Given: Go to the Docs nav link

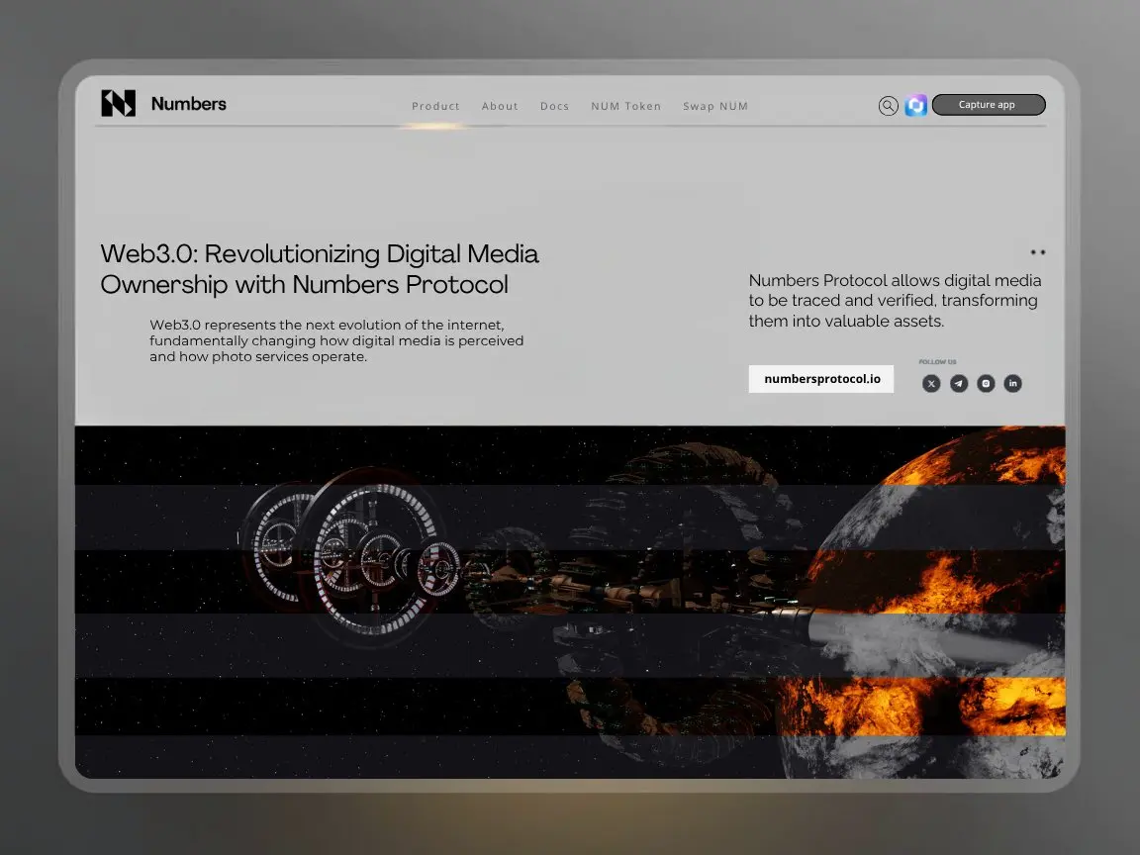Looking at the screenshot, I should 555,106.
